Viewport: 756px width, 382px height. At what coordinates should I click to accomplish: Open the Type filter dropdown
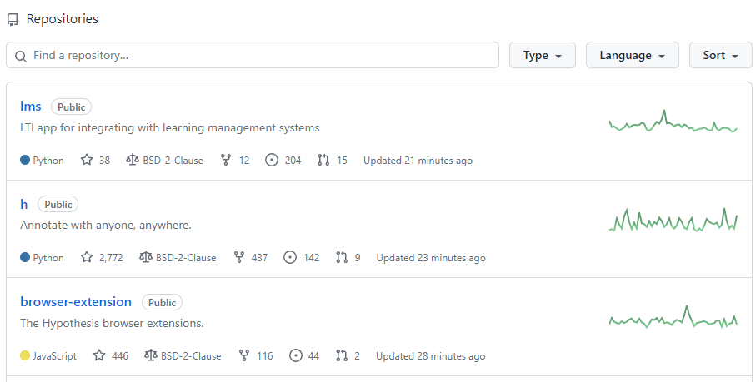tap(543, 55)
